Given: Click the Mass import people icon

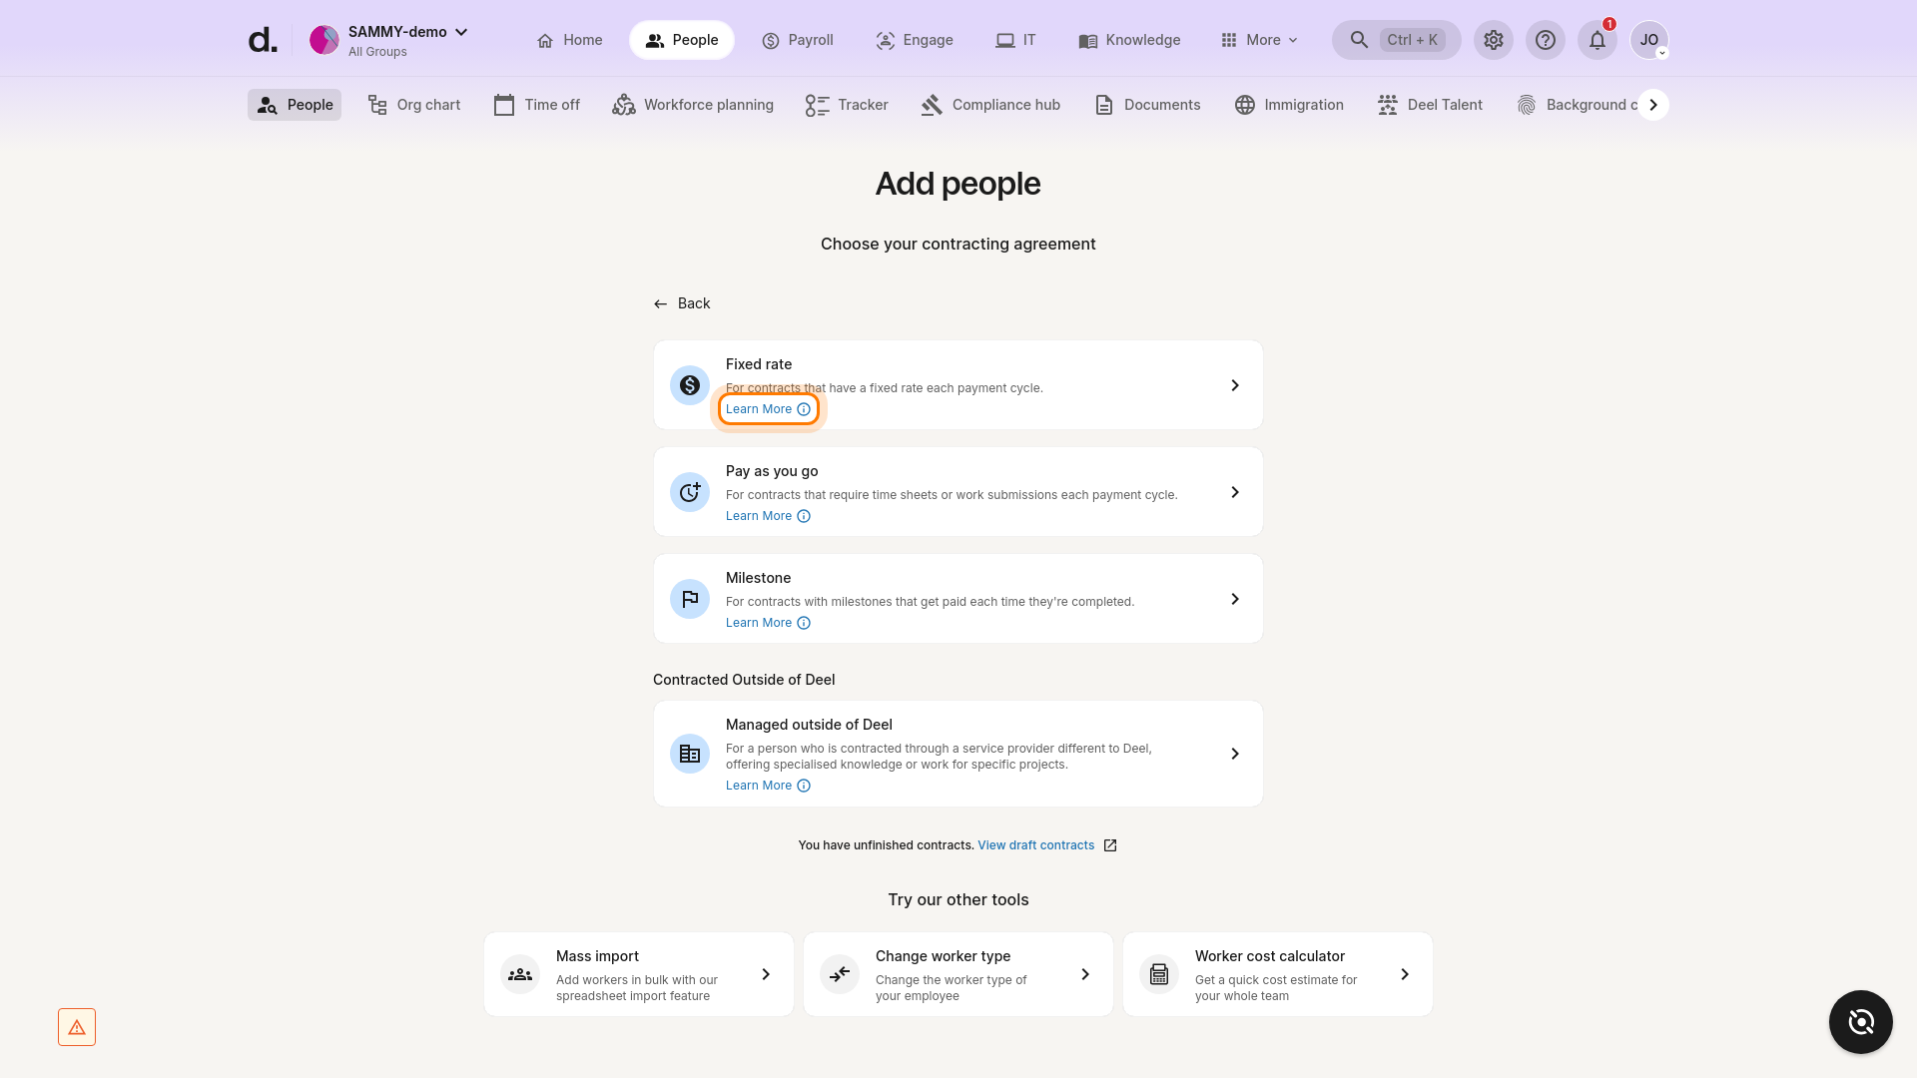Looking at the screenshot, I should pyautogui.click(x=520, y=974).
